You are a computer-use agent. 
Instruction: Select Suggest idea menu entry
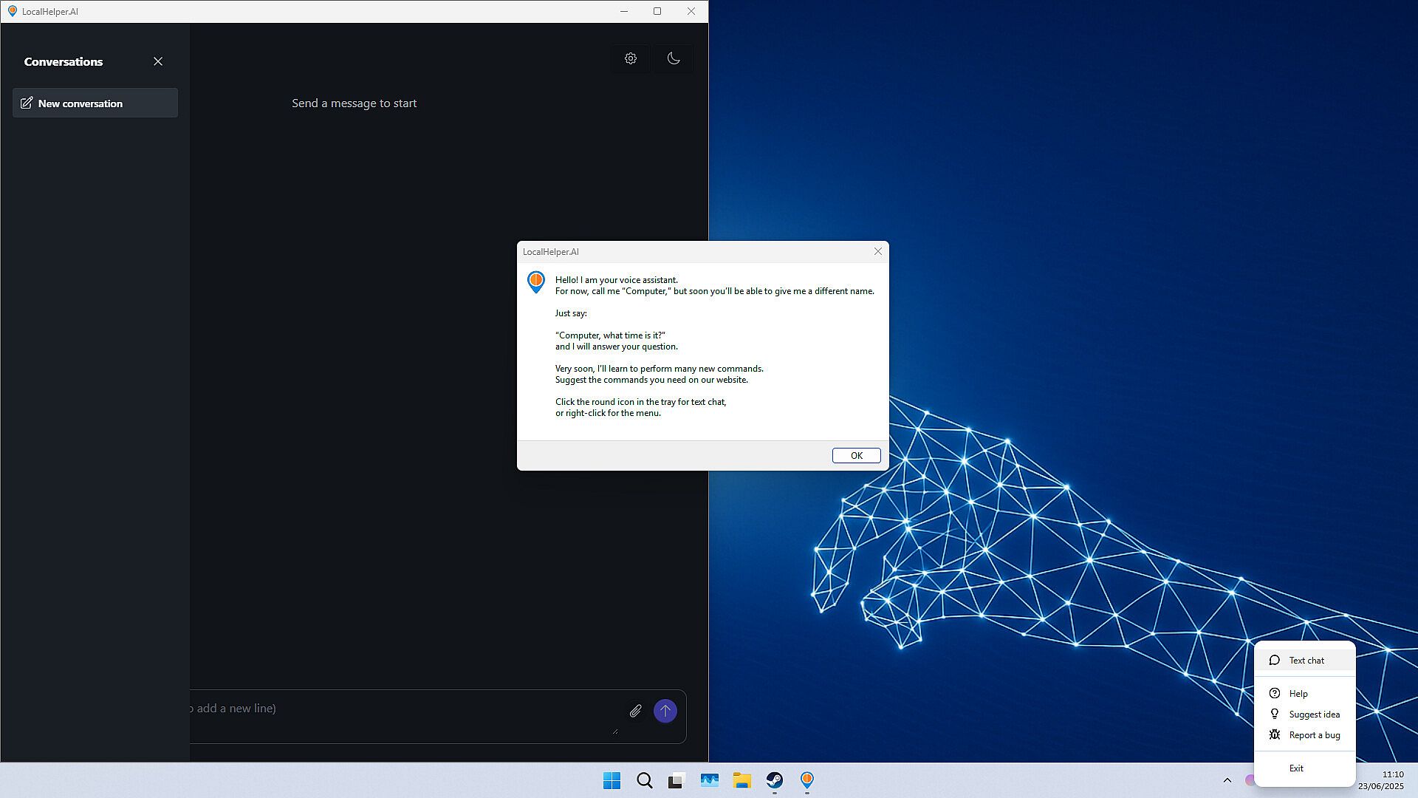pyautogui.click(x=1314, y=714)
